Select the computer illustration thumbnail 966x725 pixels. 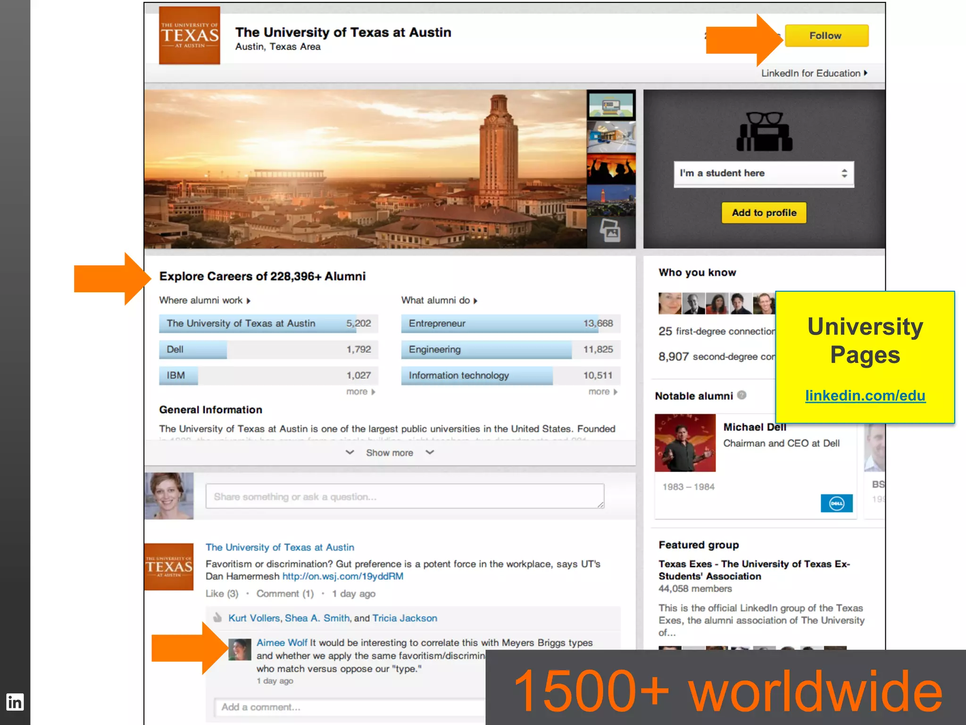[x=611, y=105]
